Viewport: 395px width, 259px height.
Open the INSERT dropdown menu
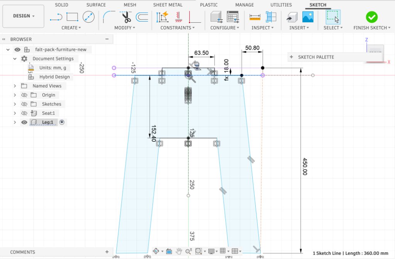click(299, 28)
